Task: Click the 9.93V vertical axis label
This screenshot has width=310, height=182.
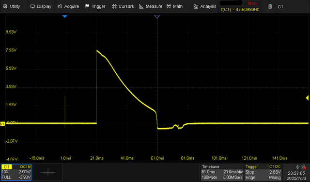Action: click(11, 32)
